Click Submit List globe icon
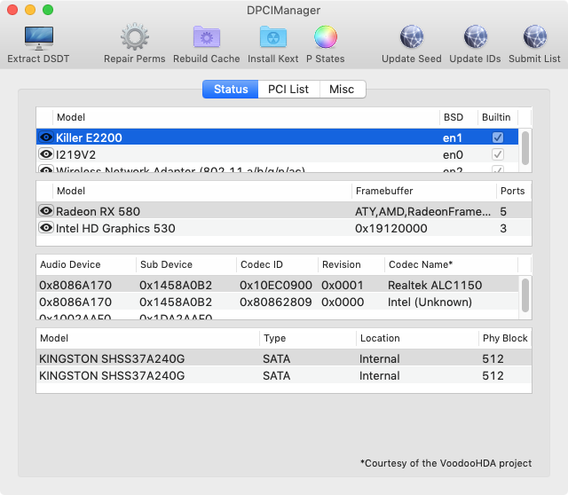 (x=534, y=37)
